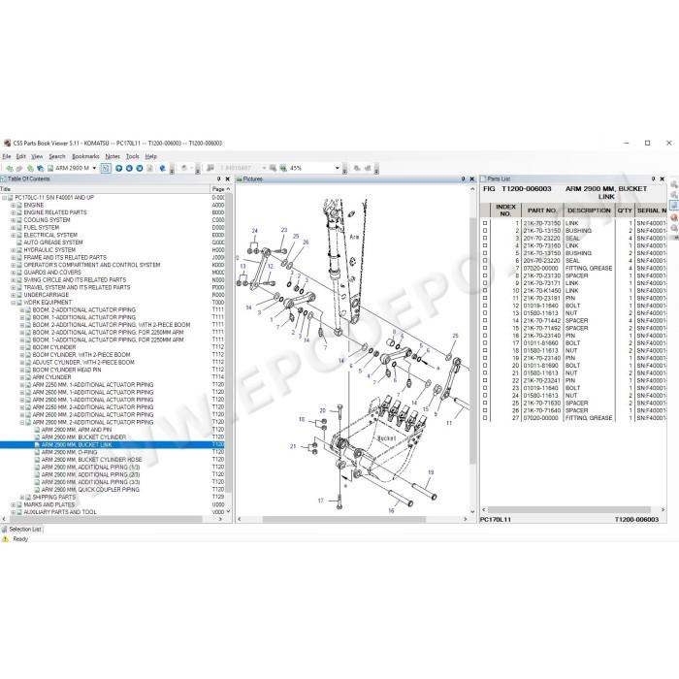This screenshot has height=679, width=679.
Task: Click the second icon in right sidebar strip
Action: click(674, 194)
